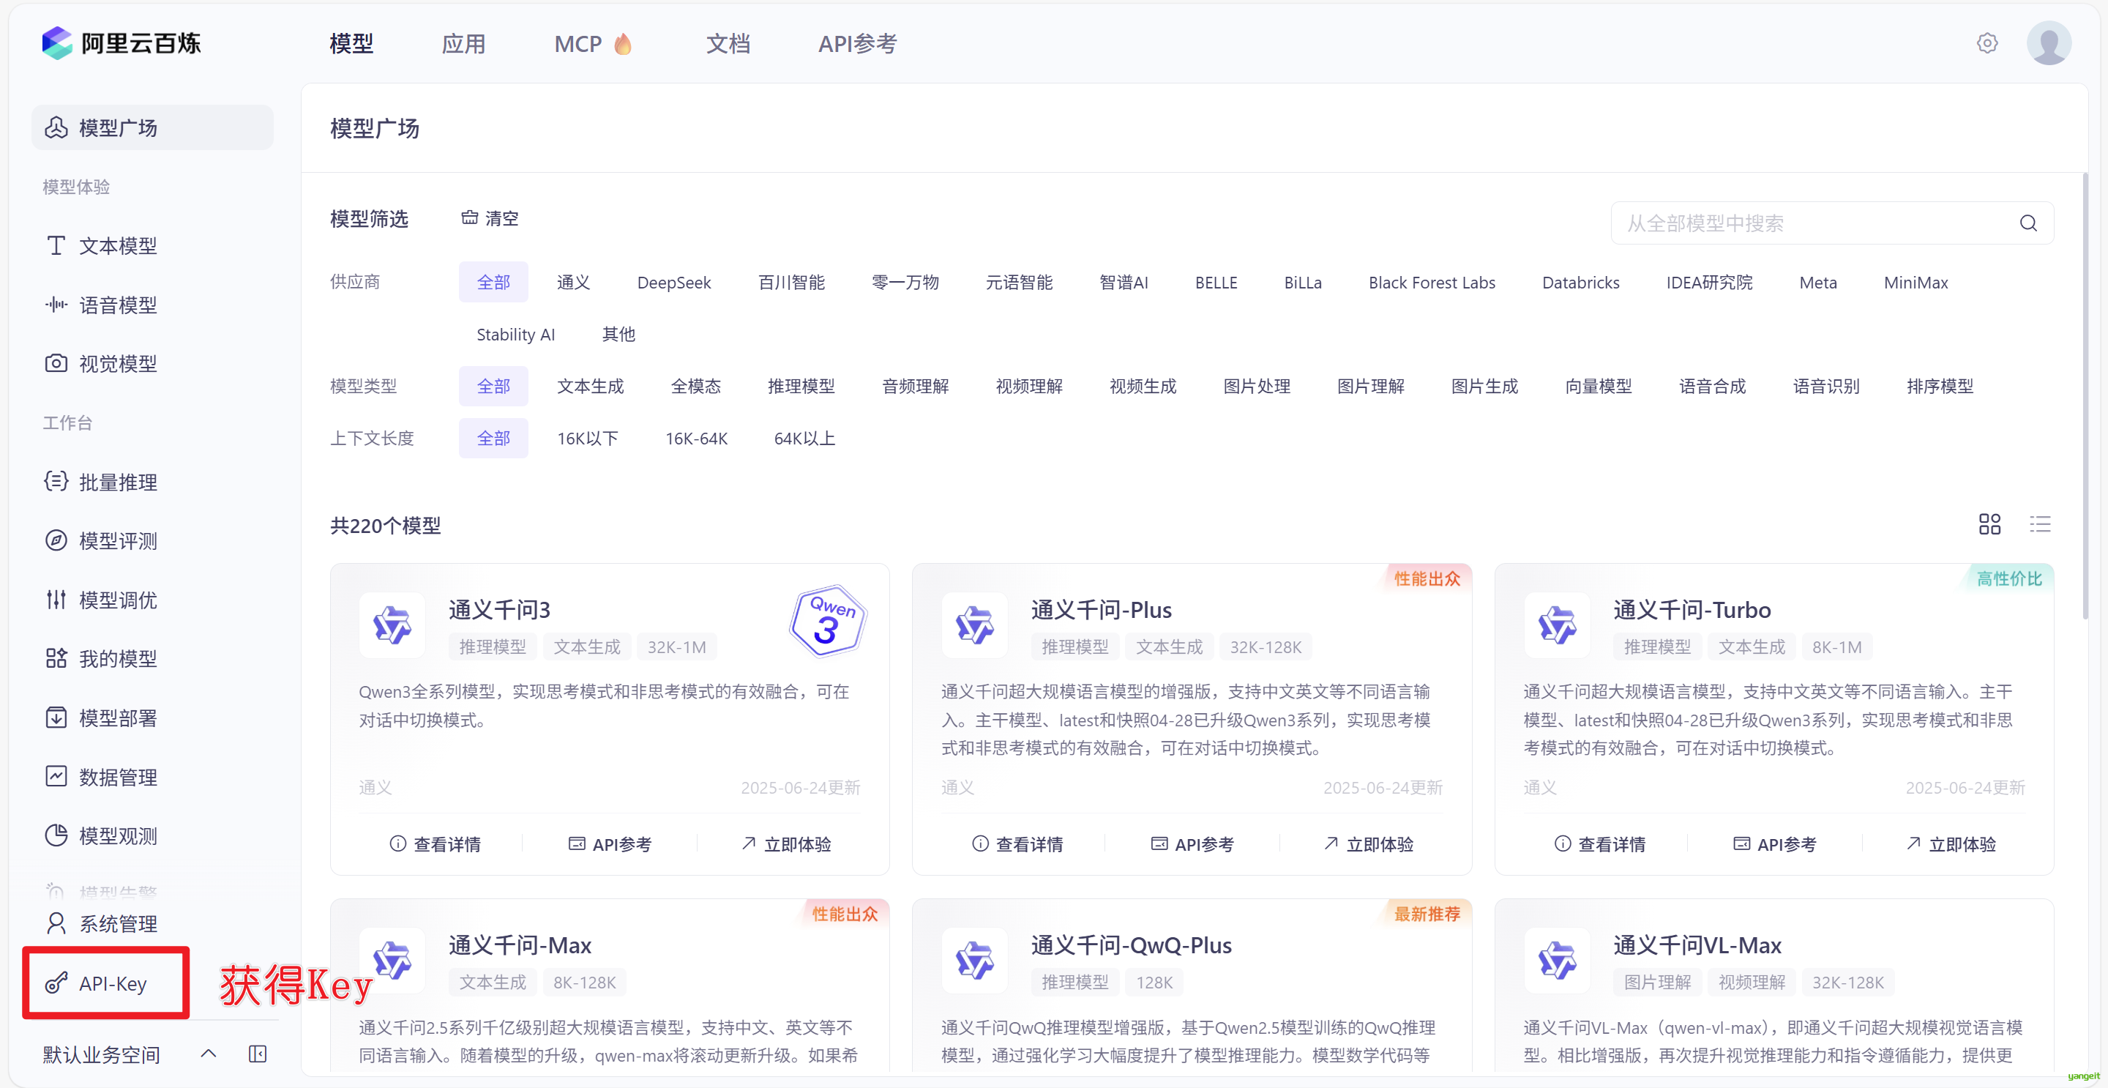Switch to the API参考 top tab
Image resolution: width=2108 pixels, height=1088 pixels.
coord(858,43)
